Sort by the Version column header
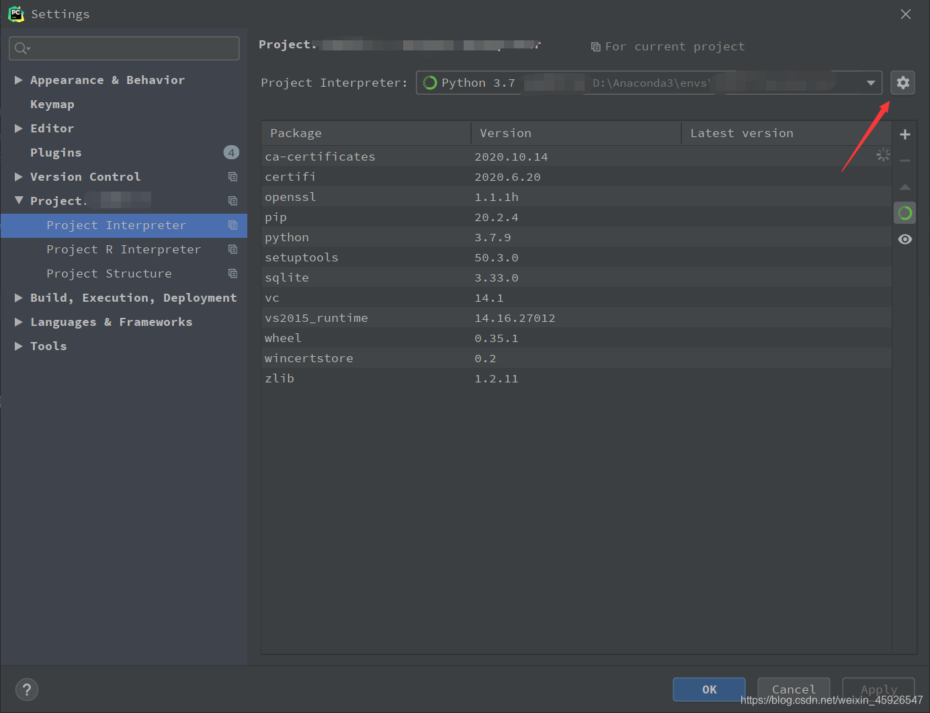 [x=577, y=133]
